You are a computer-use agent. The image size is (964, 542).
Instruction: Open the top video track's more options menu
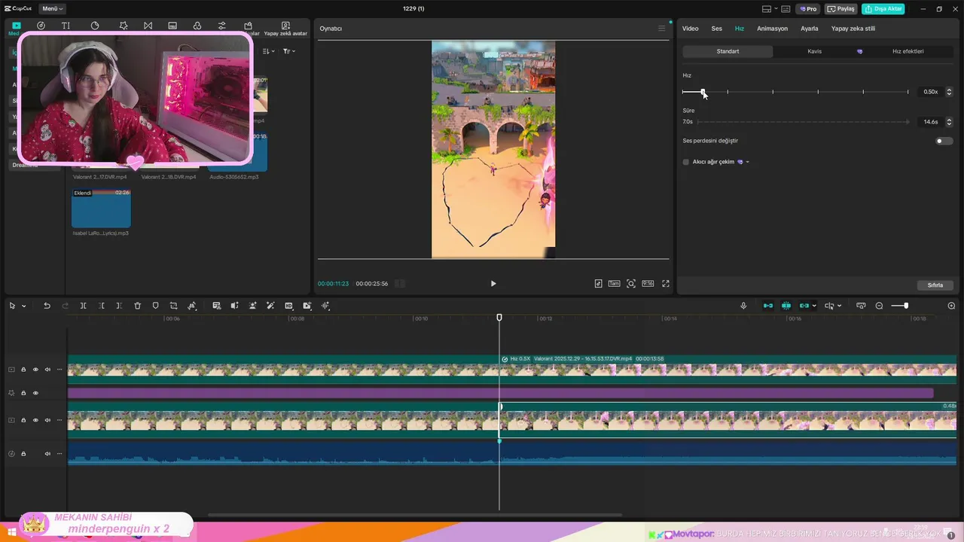pos(59,370)
